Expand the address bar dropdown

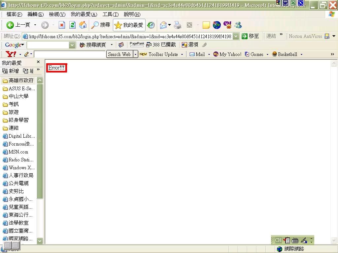pyautogui.click(x=236, y=36)
